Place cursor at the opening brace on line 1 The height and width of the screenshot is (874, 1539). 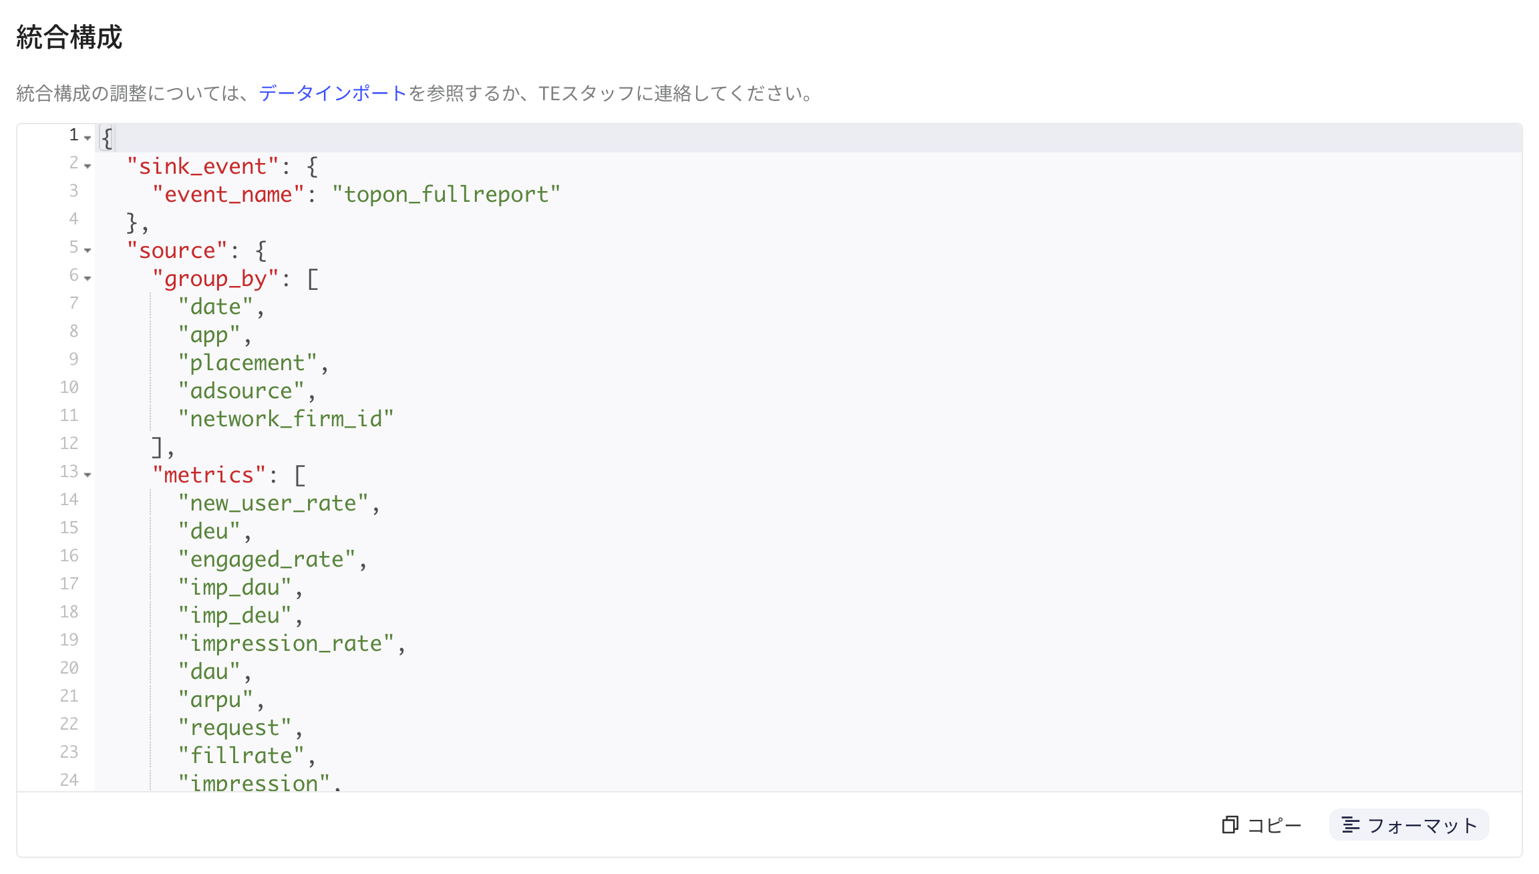click(106, 138)
